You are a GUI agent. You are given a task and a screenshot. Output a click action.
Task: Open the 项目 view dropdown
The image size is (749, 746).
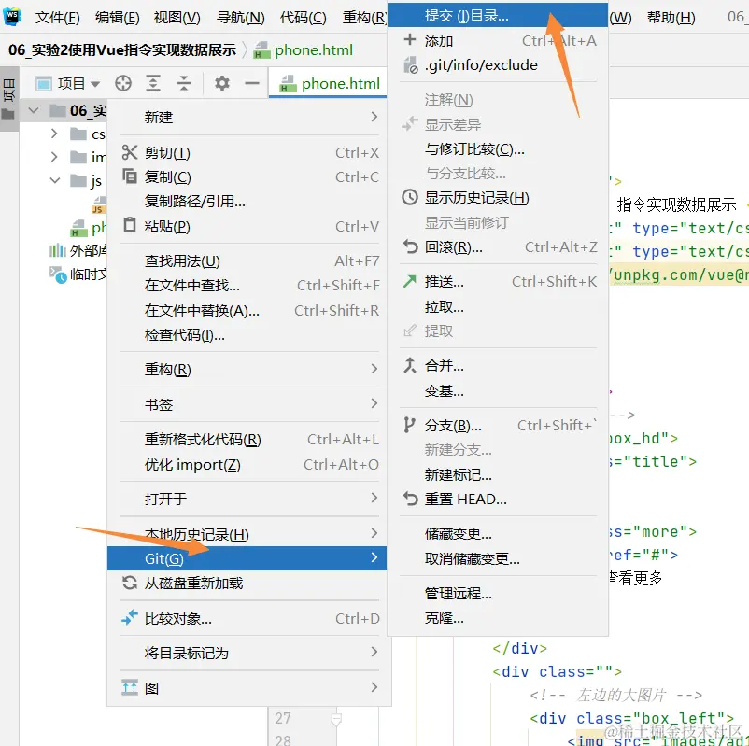(70, 84)
